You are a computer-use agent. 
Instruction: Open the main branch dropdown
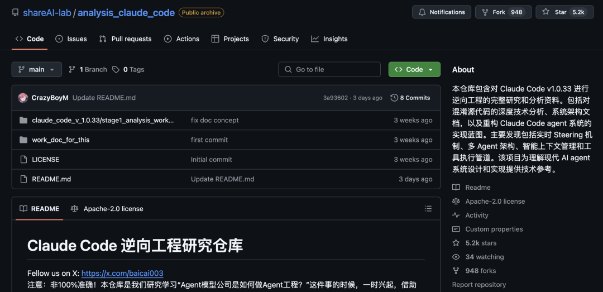point(36,70)
